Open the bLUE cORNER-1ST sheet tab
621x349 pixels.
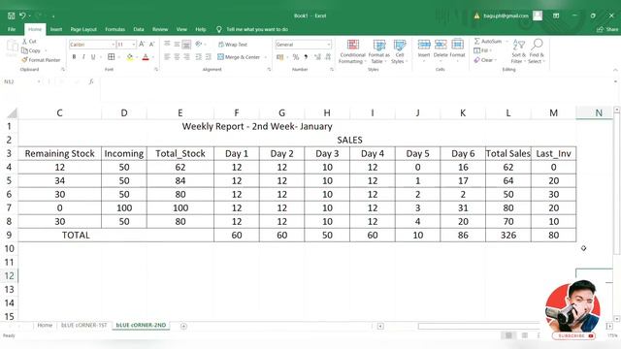(84, 326)
